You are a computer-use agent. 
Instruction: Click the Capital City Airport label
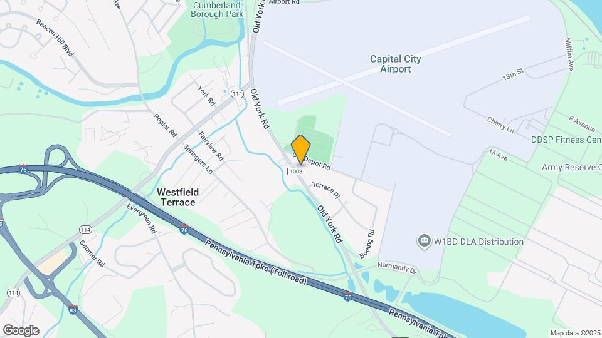point(396,64)
